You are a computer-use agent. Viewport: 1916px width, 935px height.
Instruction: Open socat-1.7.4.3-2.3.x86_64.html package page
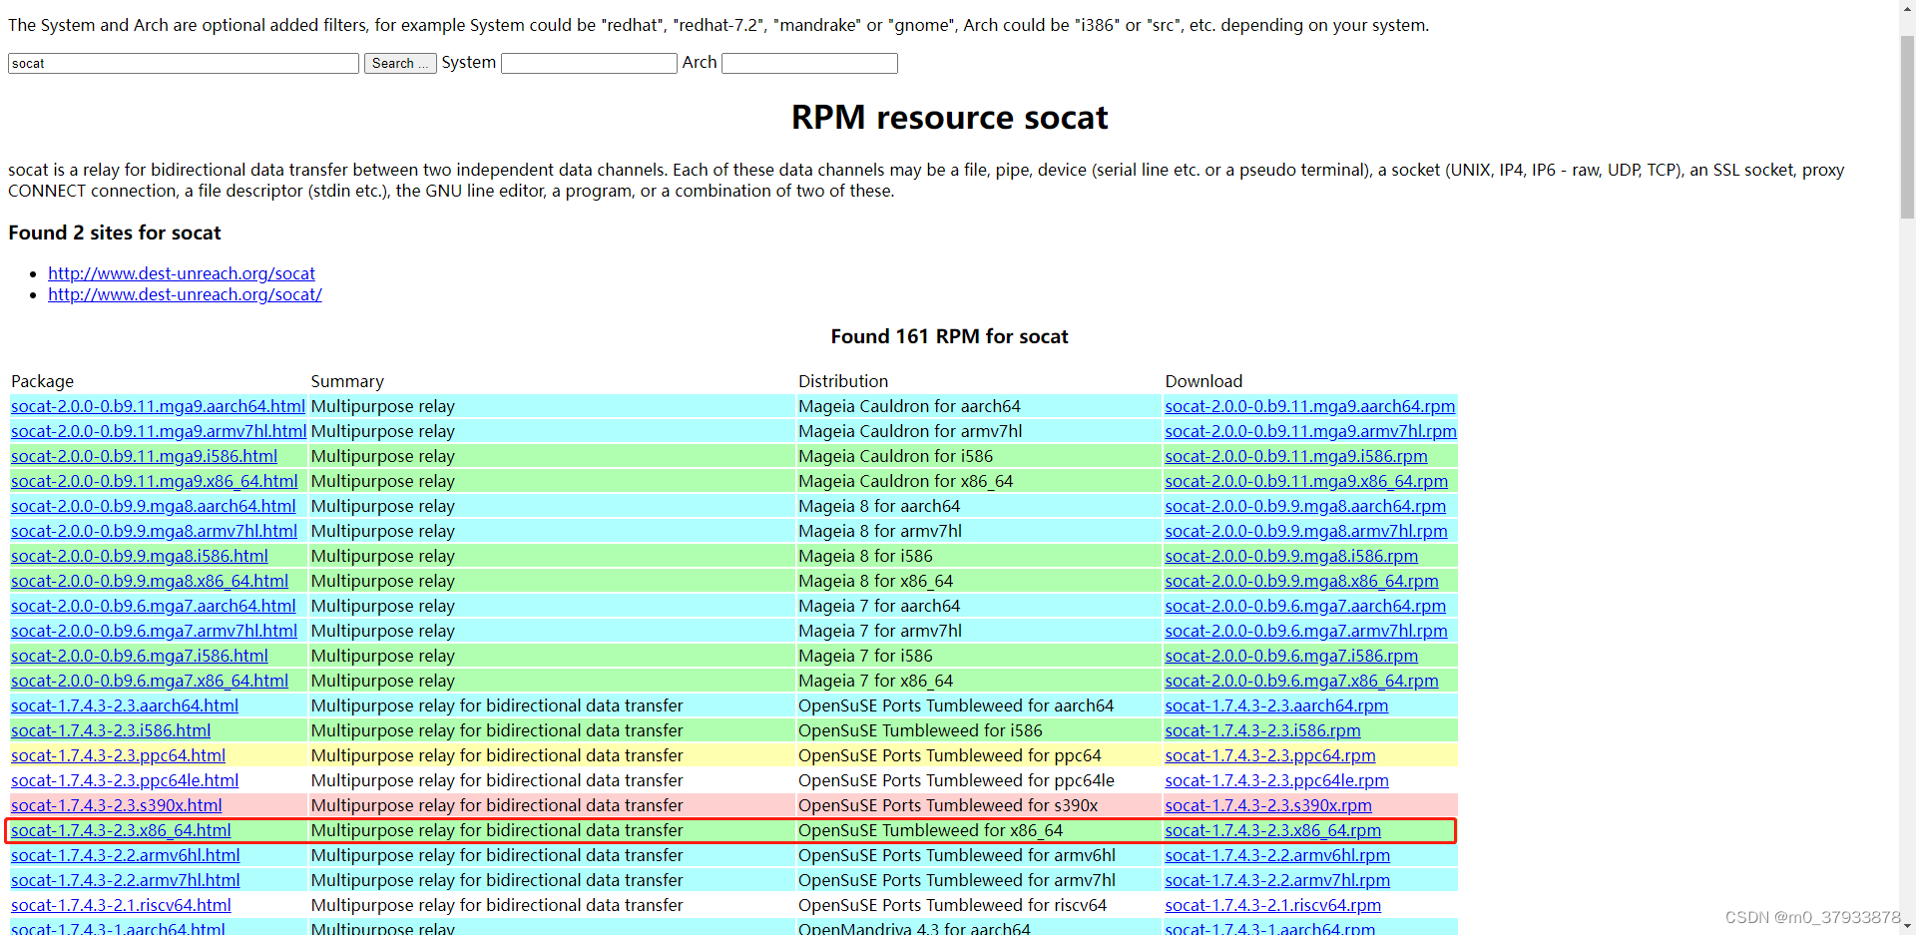click(121, 830)
